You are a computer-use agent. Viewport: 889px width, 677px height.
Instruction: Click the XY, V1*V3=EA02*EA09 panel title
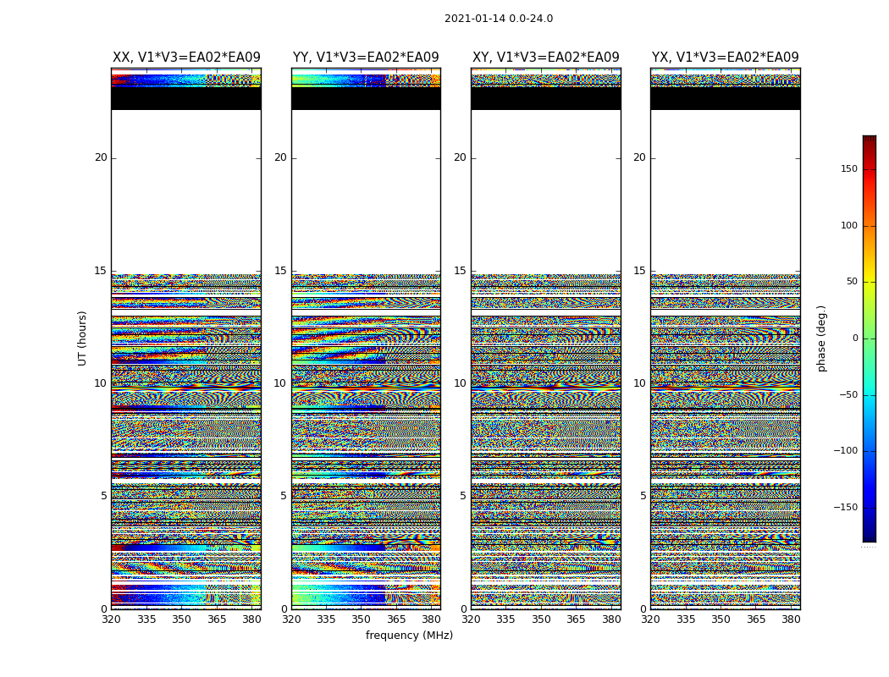click(546, 58)
